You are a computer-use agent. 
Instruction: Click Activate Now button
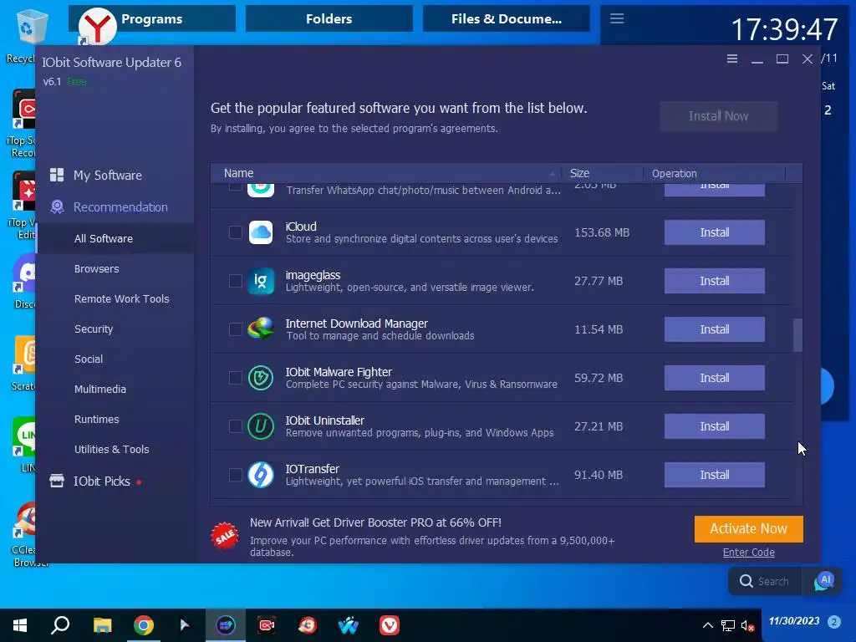(748, 529)
